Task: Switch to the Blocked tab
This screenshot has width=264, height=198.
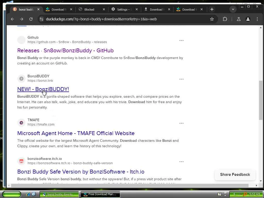Action: 92,10
